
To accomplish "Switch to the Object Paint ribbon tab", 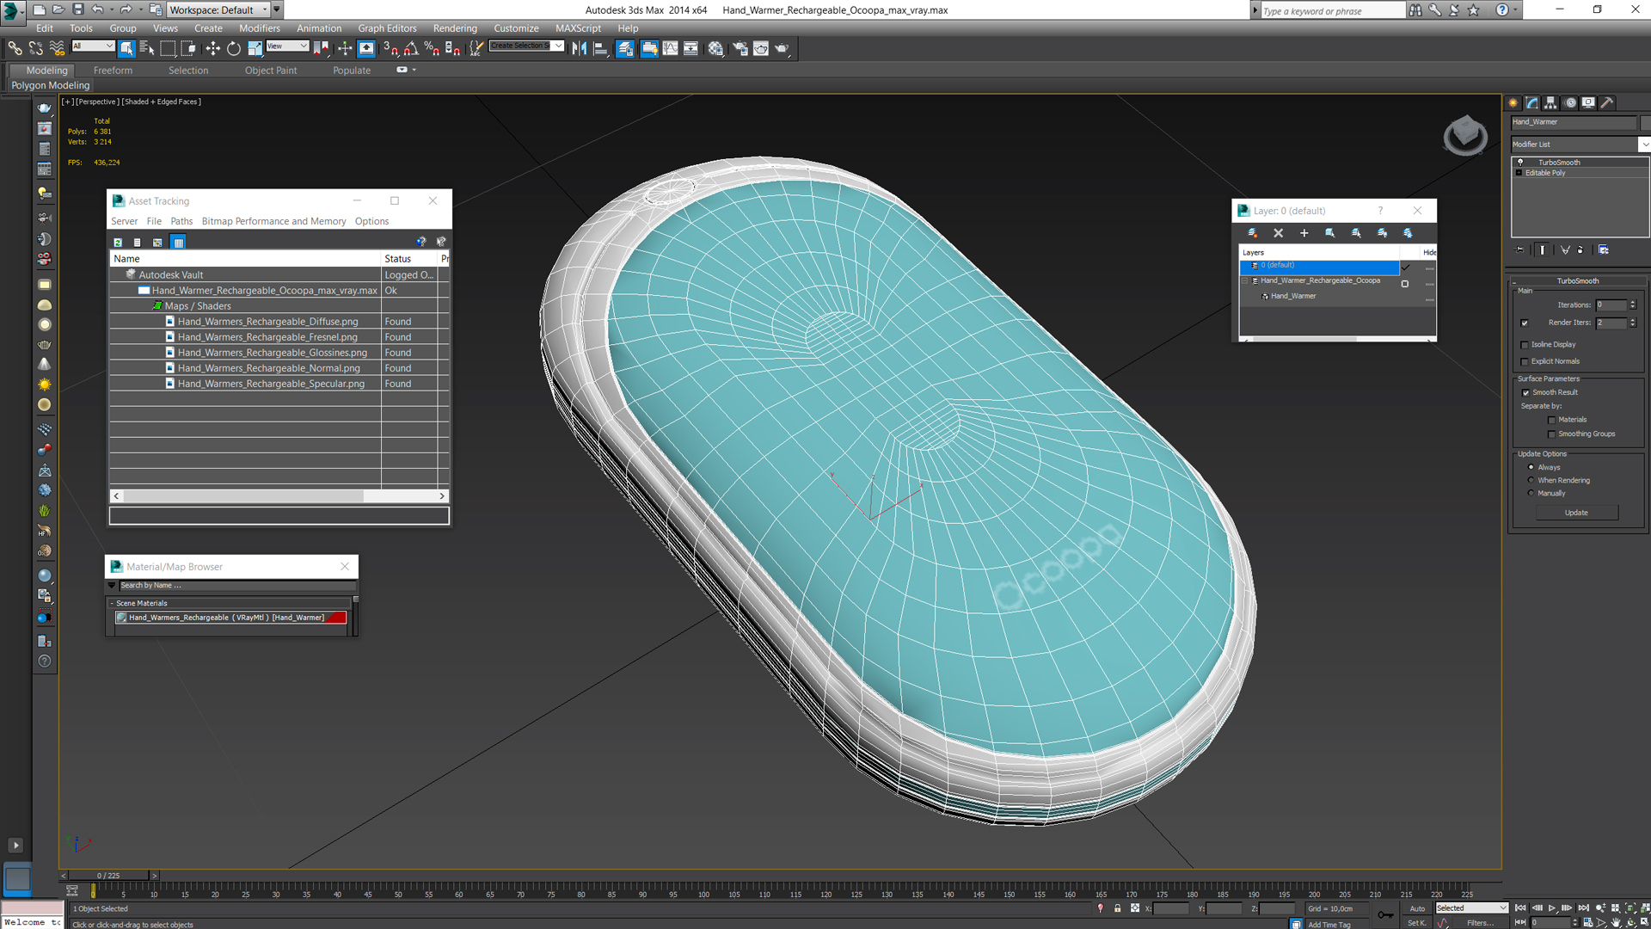I will [271, 71].
